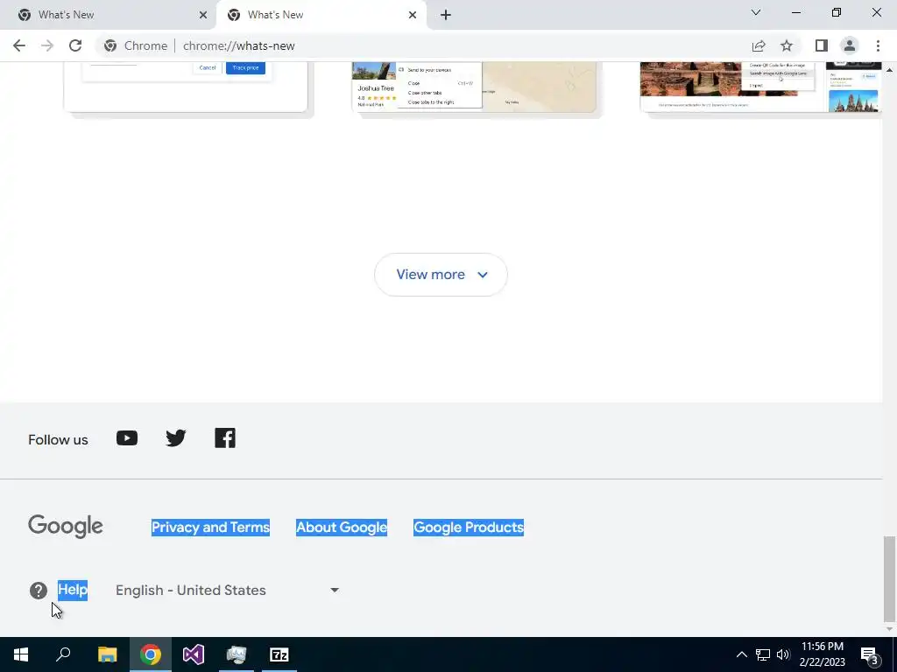Click the Cancel button in price card

click(207, 67)
